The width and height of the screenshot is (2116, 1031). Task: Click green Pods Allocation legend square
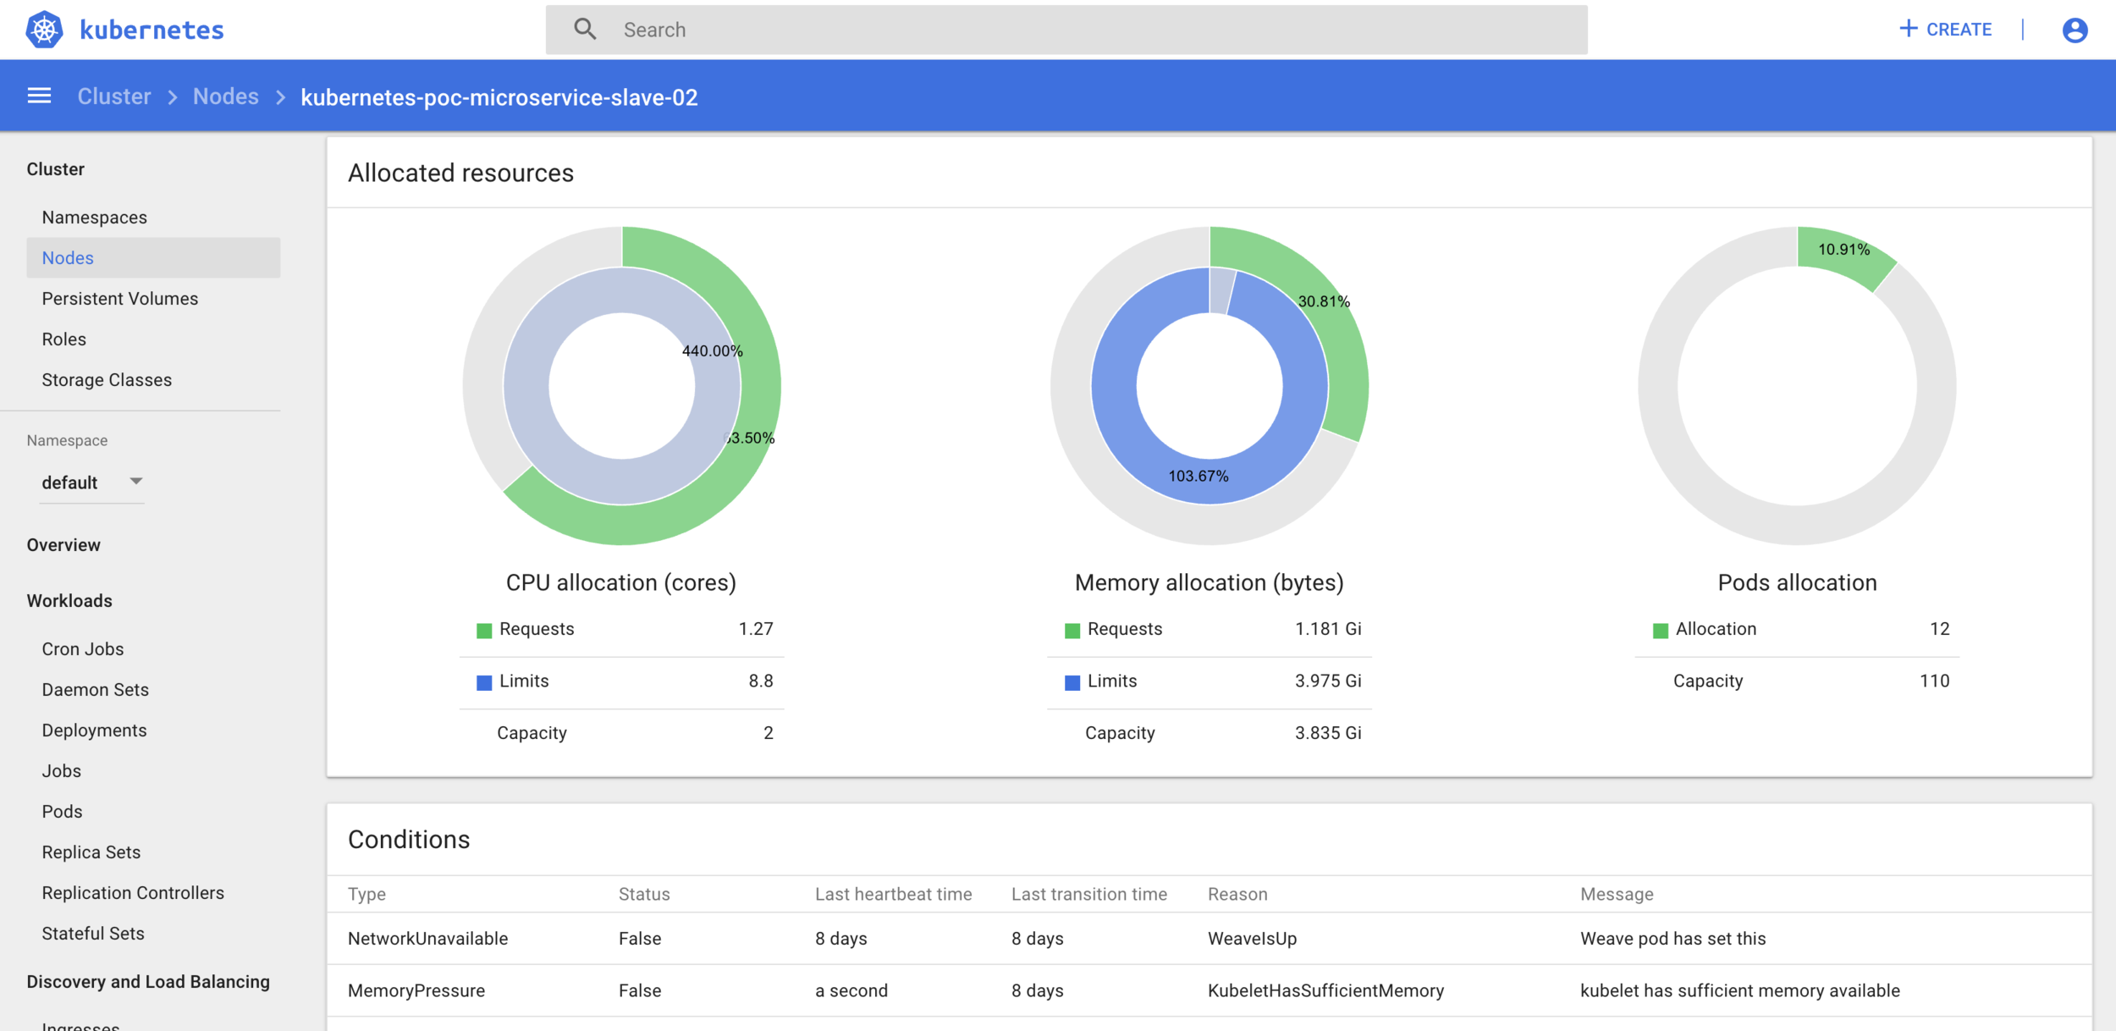(1660, 631)
